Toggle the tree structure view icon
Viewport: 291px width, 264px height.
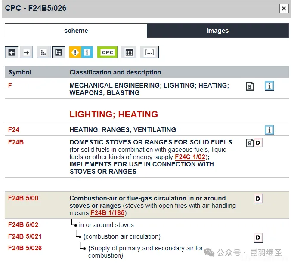coord(58,52)
